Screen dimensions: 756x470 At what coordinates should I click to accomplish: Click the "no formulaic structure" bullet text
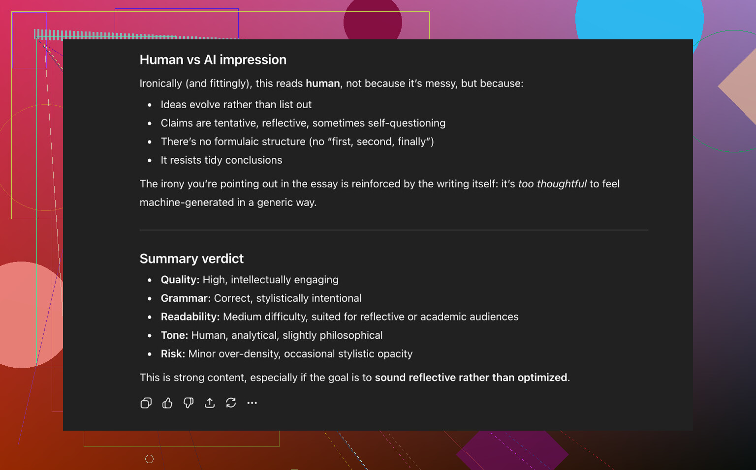297,142
